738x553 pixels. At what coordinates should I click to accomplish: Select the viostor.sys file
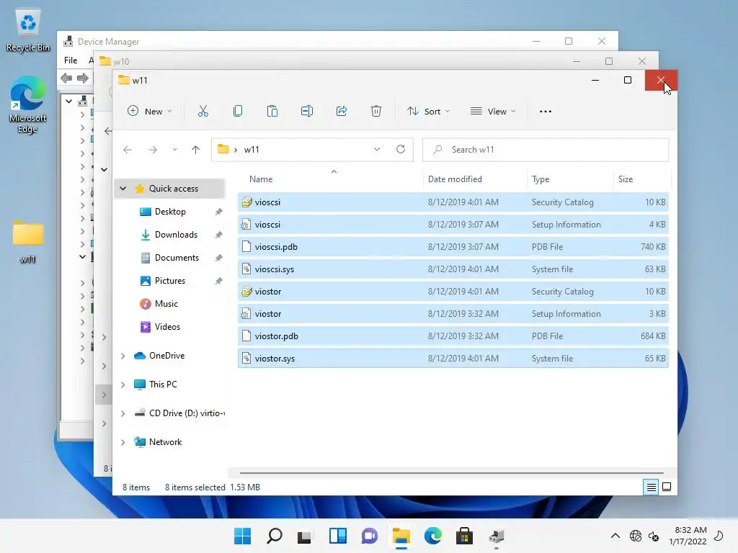453,359
